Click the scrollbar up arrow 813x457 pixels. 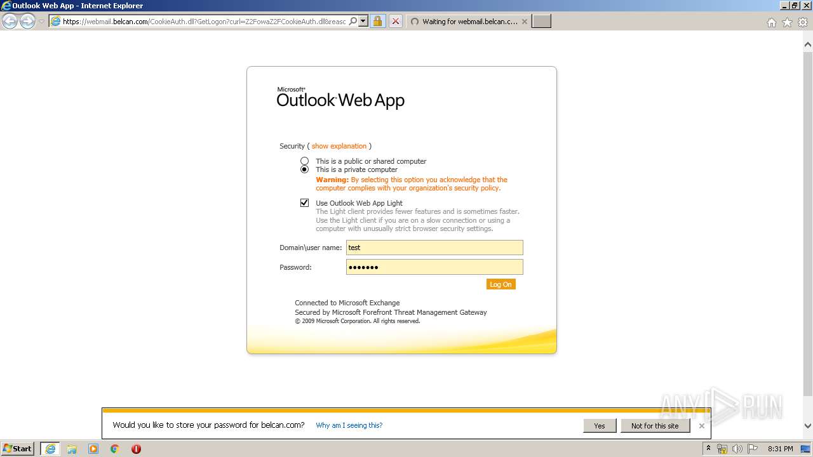(808, 45)
